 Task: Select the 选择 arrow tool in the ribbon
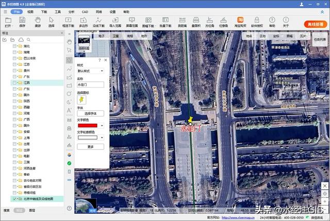tap(52, 20)
